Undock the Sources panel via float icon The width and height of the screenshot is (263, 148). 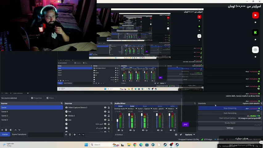pos(111,103)
